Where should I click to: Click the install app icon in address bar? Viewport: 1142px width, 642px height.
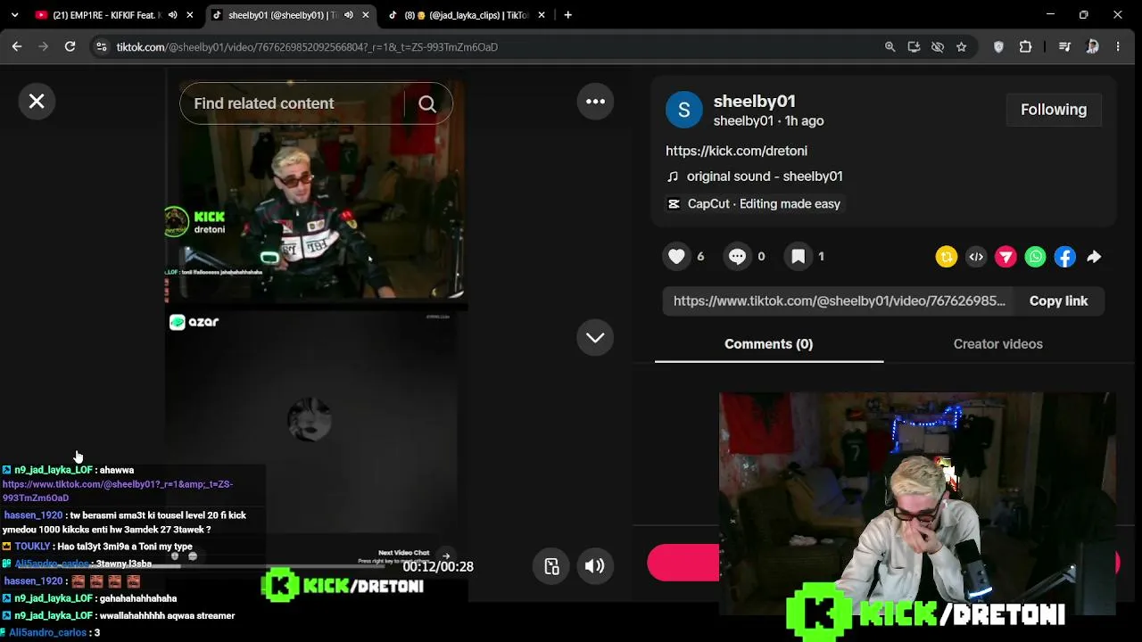pos(914,47)
